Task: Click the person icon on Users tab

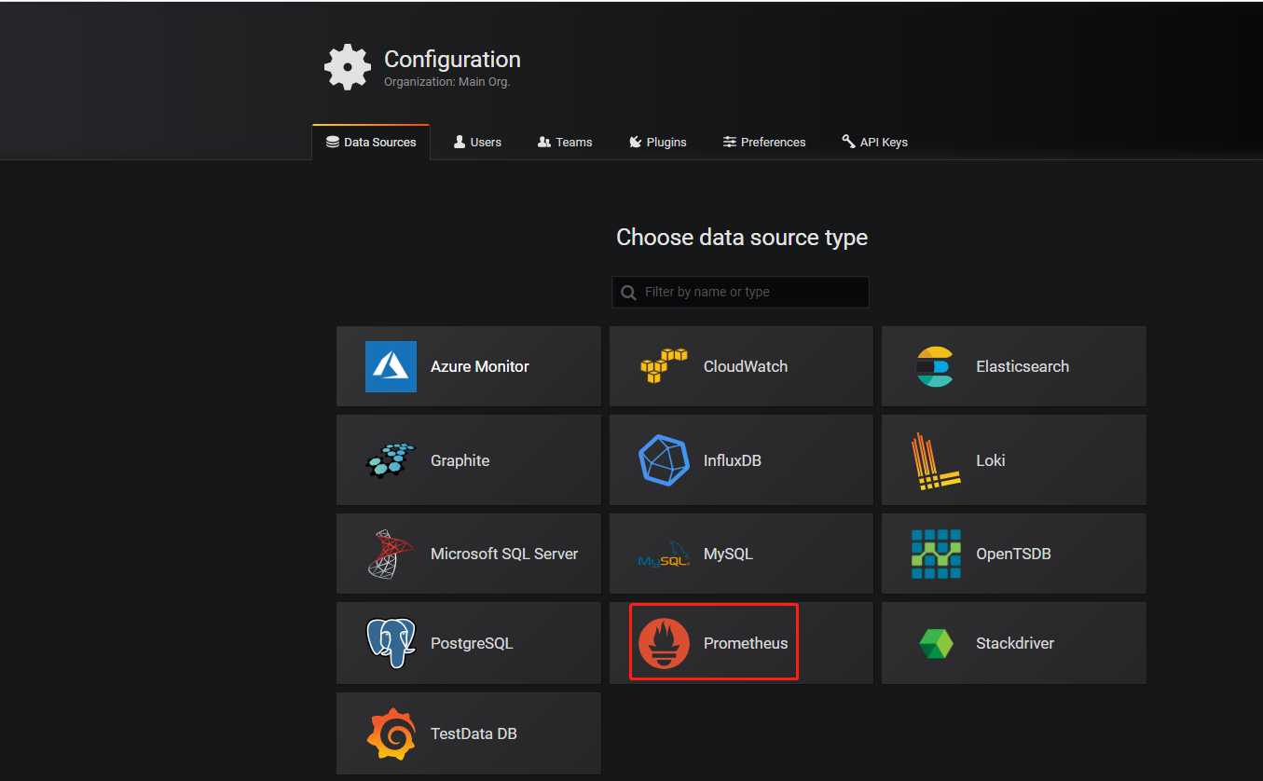Action: tap(460, 142)
